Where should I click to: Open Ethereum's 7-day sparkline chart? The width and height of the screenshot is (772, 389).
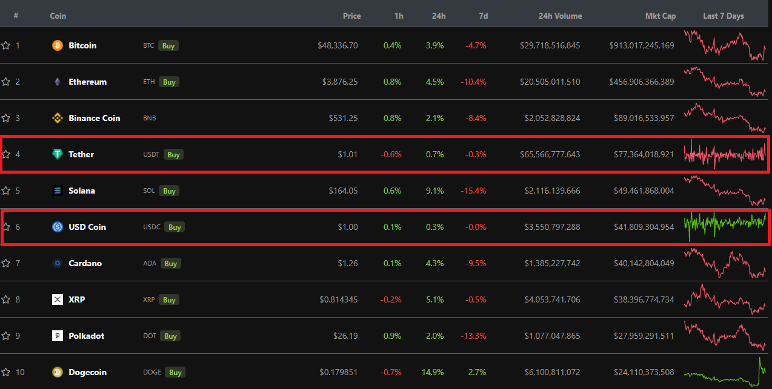pyautogui.click(x=725, y=82)
